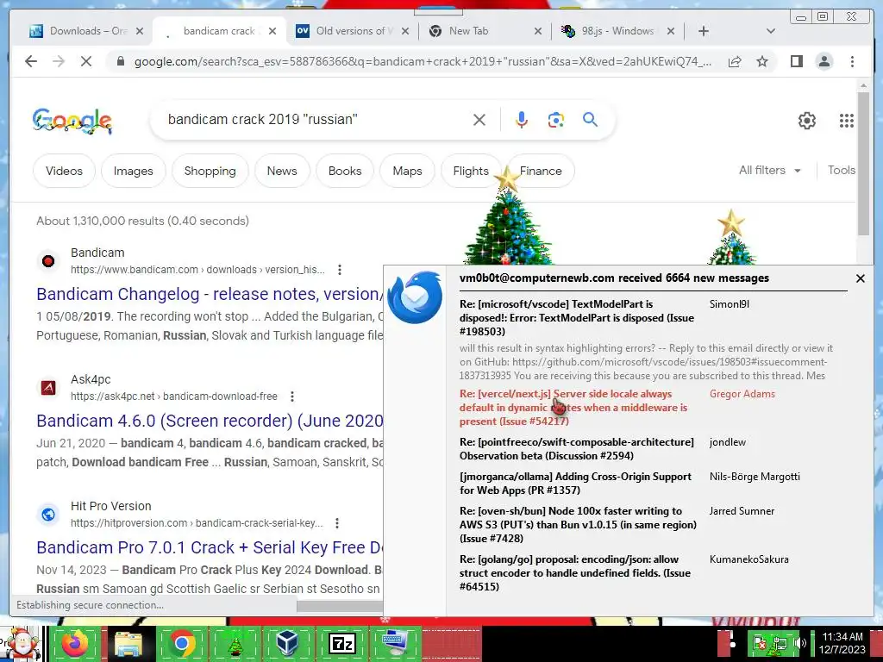Open more options for Ask4pc result
This screenshot has width=883, height=662.
(292, 397)
